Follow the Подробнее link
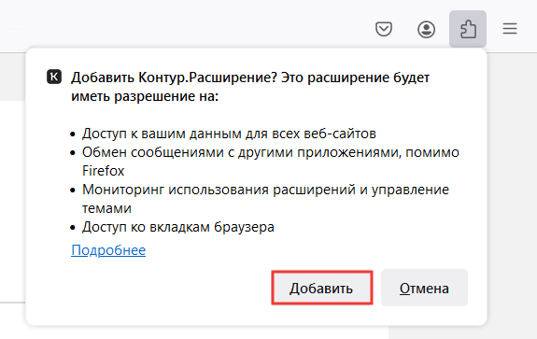 pos(108,250)
